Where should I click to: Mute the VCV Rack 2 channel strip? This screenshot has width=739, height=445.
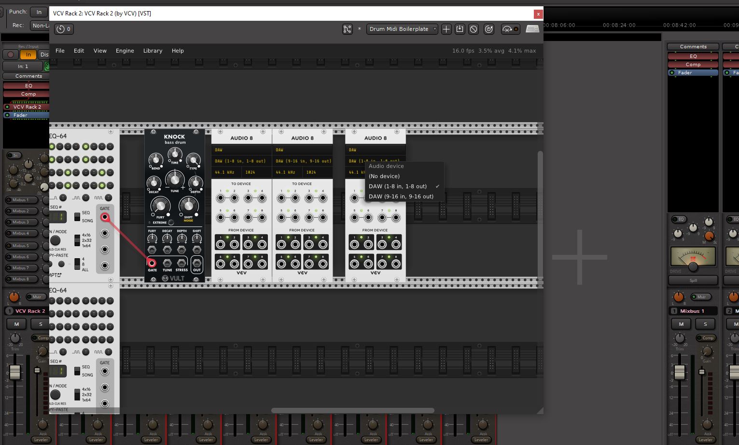point(16,324)
